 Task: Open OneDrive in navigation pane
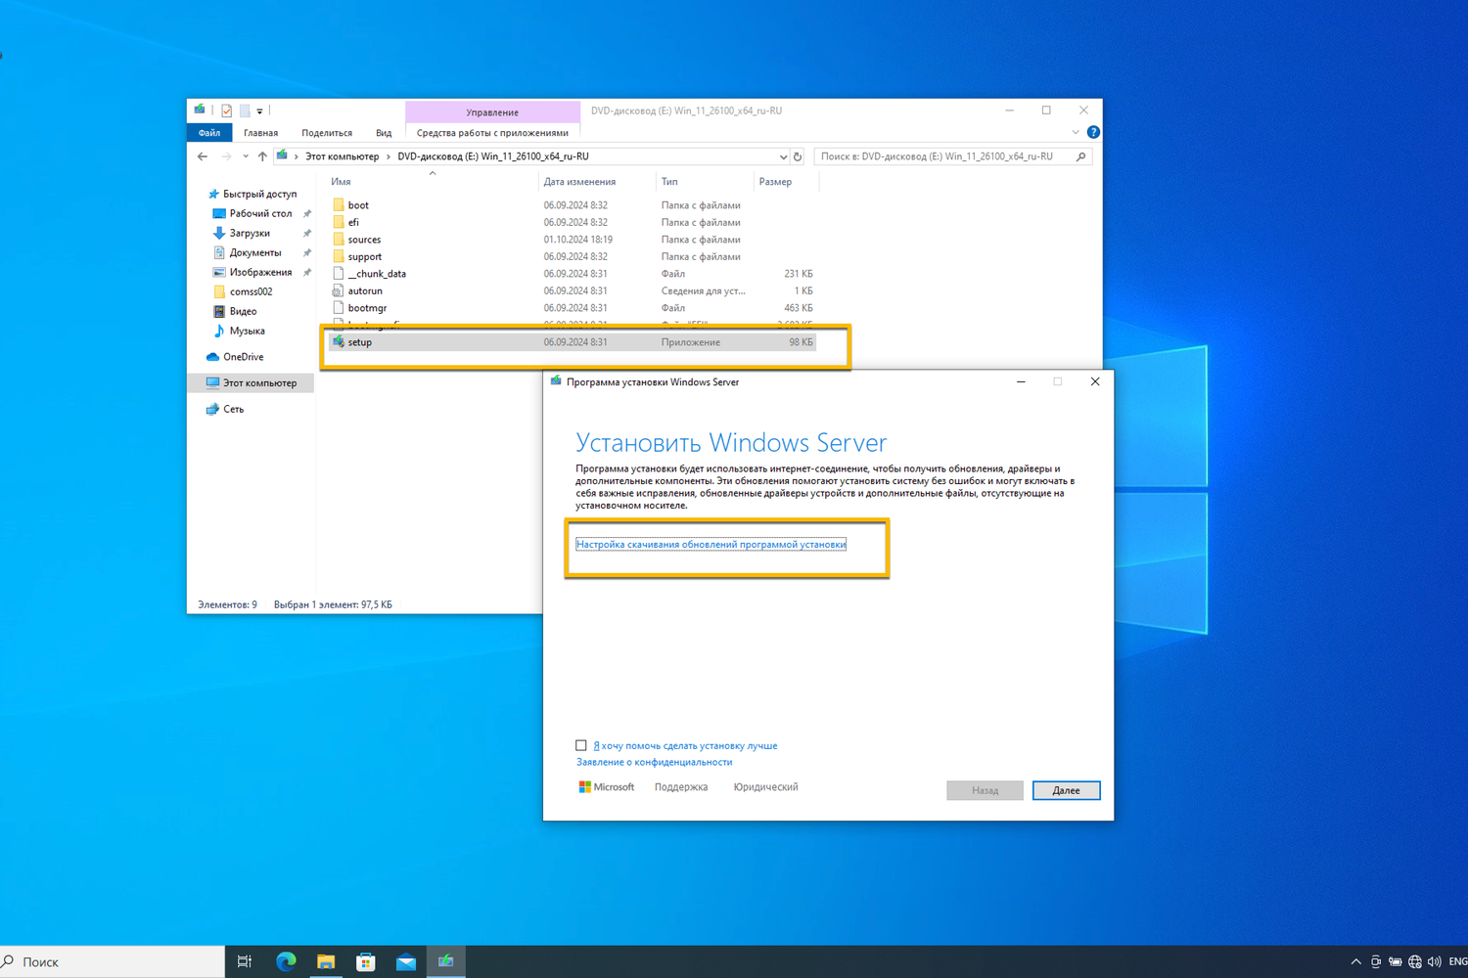point(243,357)
